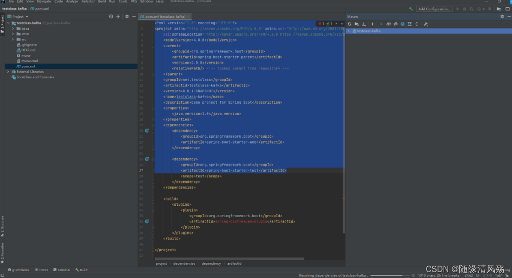Screen dimensions: 512x278
Task: Click Download Sources and Documentation icon
Action: pyautogui.click(x=364, y=24)
